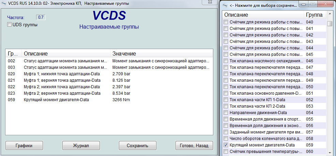Check the box for group 049
The image size is (336, 156).
226,80
